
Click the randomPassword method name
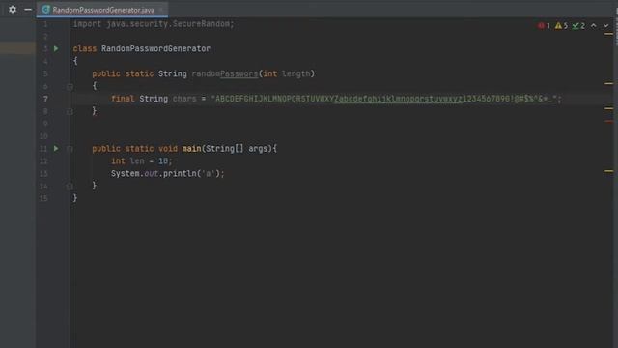[225, 73]
